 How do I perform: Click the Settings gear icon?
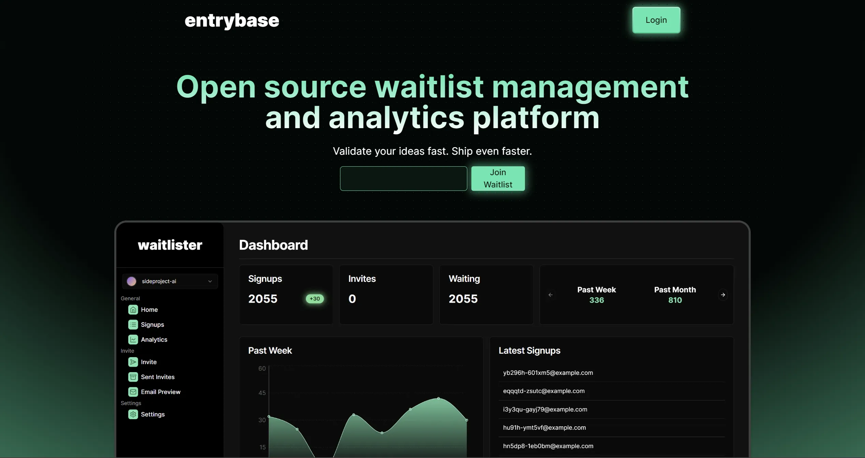click(133, 415)
